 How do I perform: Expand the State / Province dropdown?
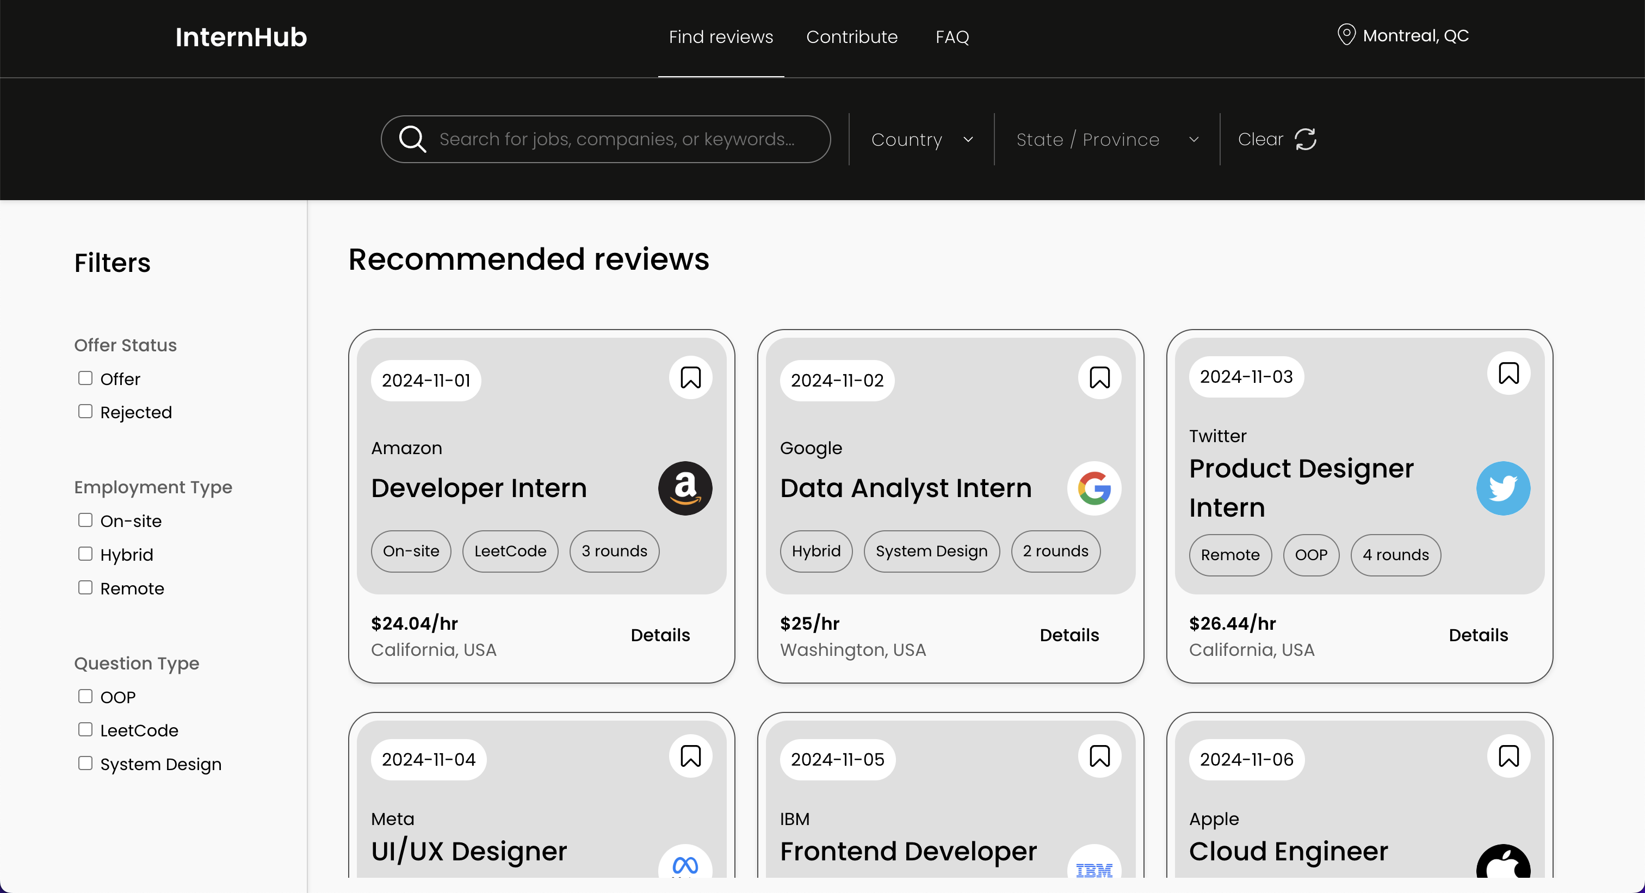tap(1106, 139)
